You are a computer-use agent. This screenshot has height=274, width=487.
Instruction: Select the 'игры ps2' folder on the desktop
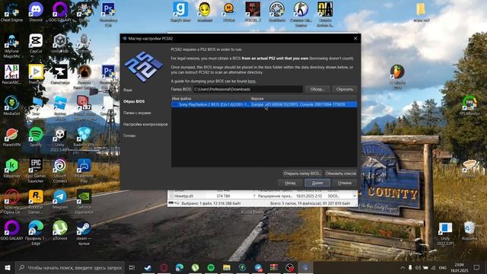[421, 12]
